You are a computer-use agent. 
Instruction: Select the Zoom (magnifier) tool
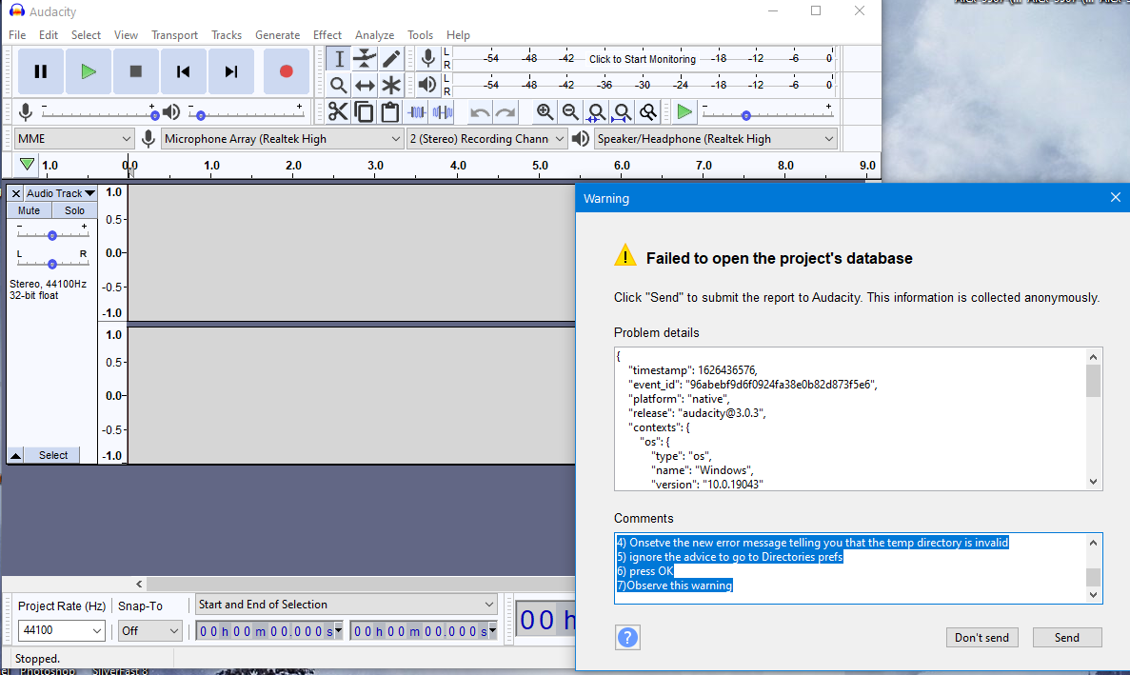pyautogui.click(x=339, y=85)
